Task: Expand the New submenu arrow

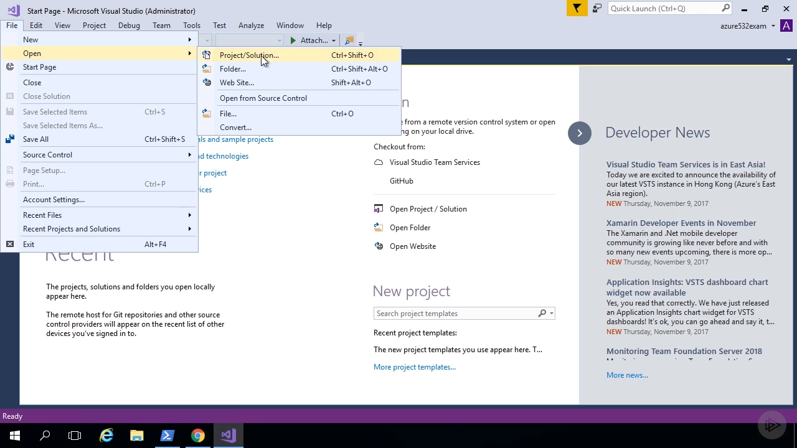Action: pos(190,40)
